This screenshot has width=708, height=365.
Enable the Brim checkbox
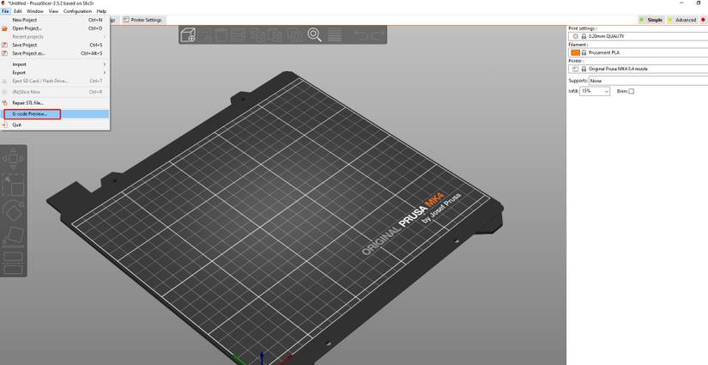click(x=632, y=91)
